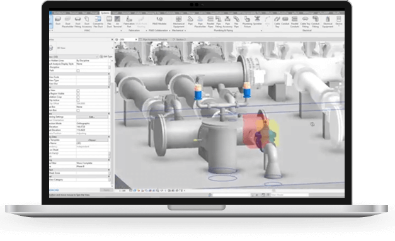Click the Edit Type button
The image size is (395, 241).
tap(106, 57)
